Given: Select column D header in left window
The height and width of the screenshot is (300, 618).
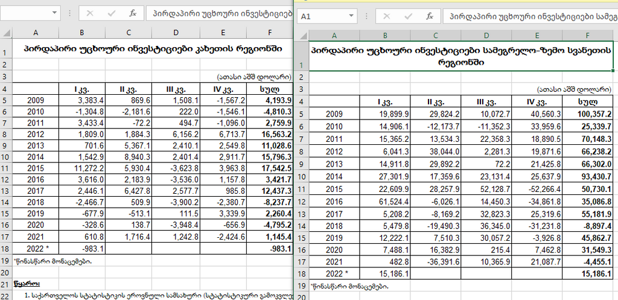Looking at the screenshot, I should point(176,33).
